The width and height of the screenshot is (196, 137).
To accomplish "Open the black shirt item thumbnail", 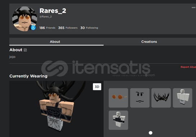I will click(119, 120).
